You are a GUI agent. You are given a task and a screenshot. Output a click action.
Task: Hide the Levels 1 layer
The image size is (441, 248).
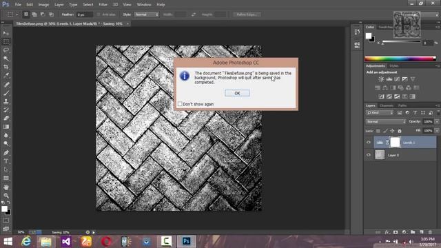(x=369, y=143)
